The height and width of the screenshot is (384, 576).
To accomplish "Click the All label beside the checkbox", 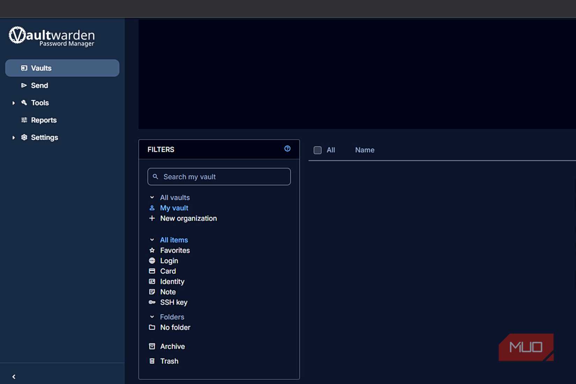I will pos(331,150).
